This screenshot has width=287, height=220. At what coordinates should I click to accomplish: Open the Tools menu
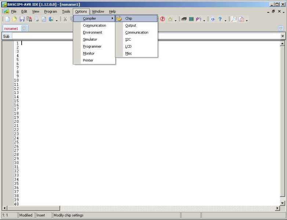point(66,11)
